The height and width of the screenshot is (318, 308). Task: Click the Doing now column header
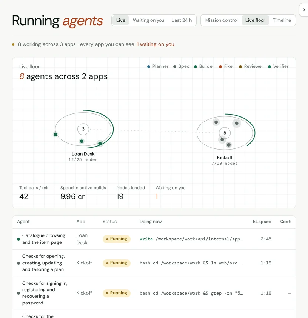[151, 222]
